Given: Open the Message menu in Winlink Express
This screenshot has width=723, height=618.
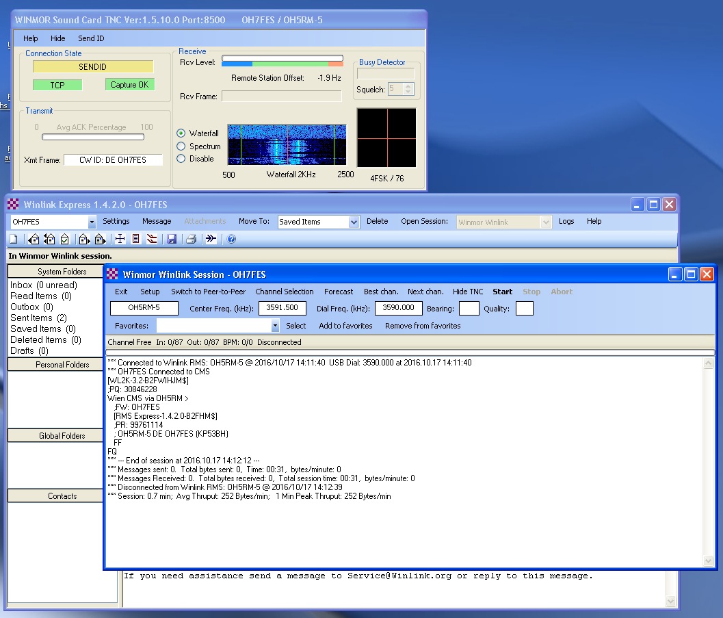Looking at the screenshot, I should pos(157,221).
